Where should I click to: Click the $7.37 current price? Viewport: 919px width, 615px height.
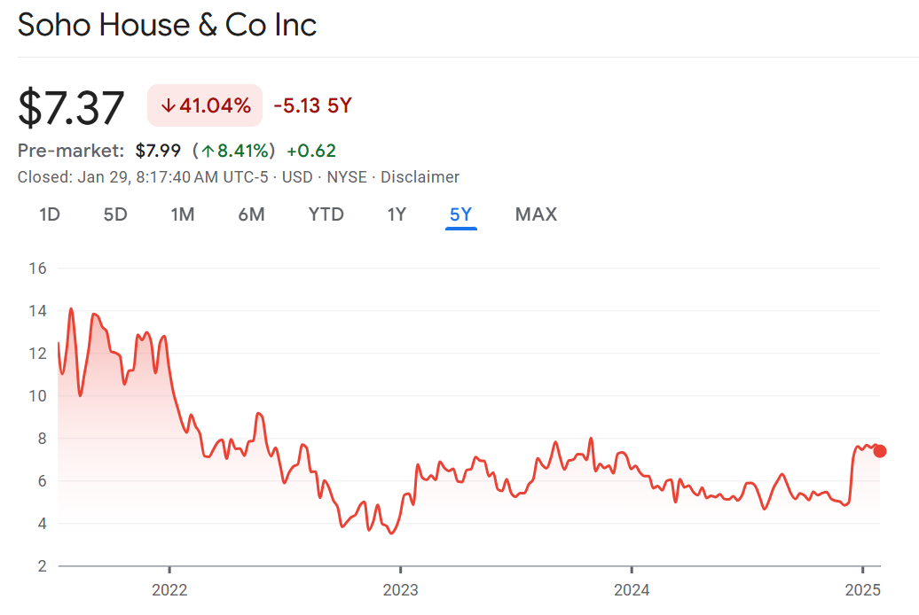[72, 107]
